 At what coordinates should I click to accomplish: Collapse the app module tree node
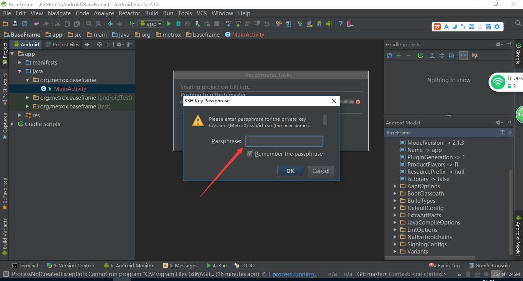(x=12, y=54)
